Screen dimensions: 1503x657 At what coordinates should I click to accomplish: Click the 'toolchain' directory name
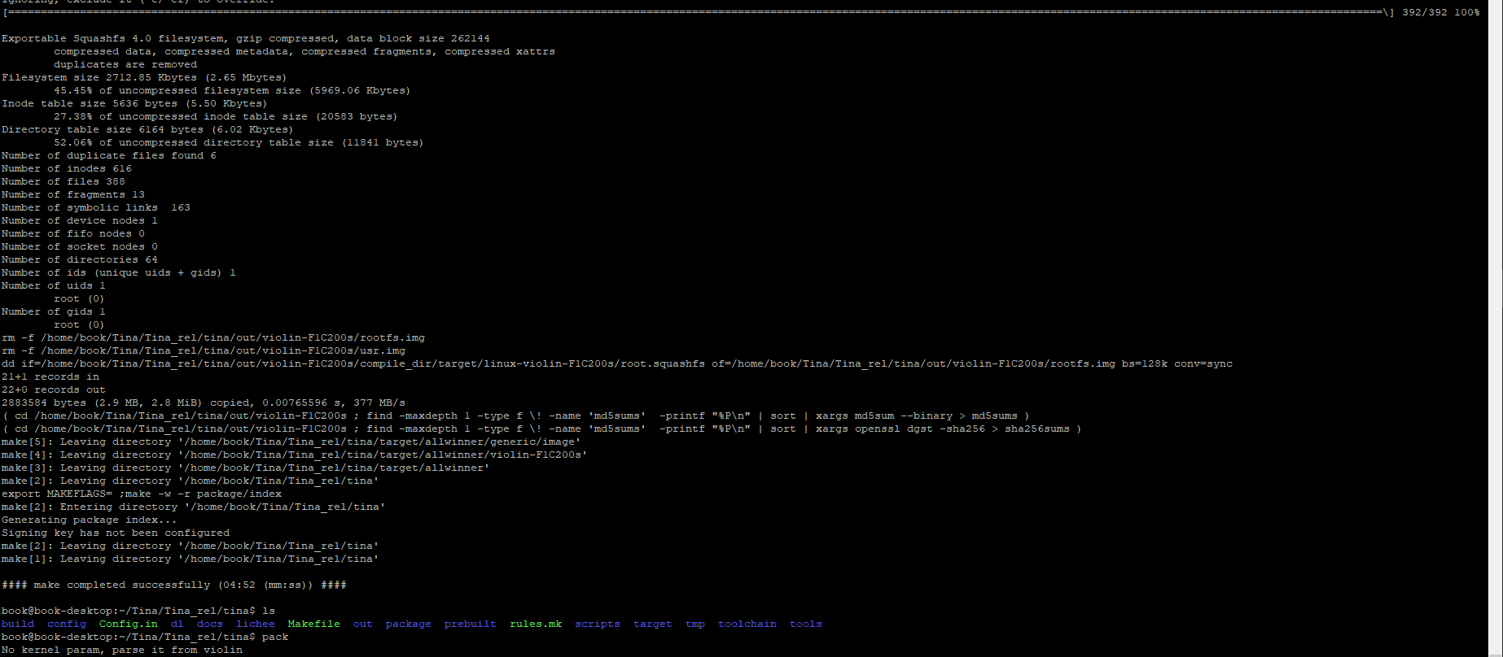747,624
